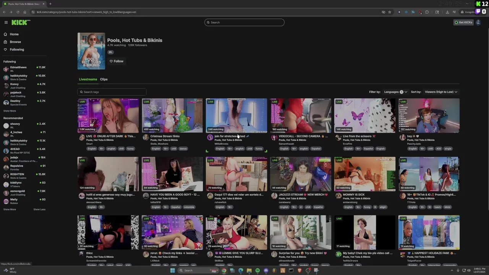Viewport: 489px width, 275px height.
Task: Open Chrome from the taskbar
Action: [224, 270]
